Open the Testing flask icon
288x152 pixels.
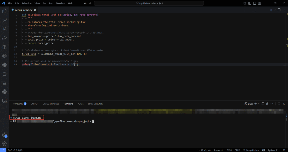click(x=4, y=83)
